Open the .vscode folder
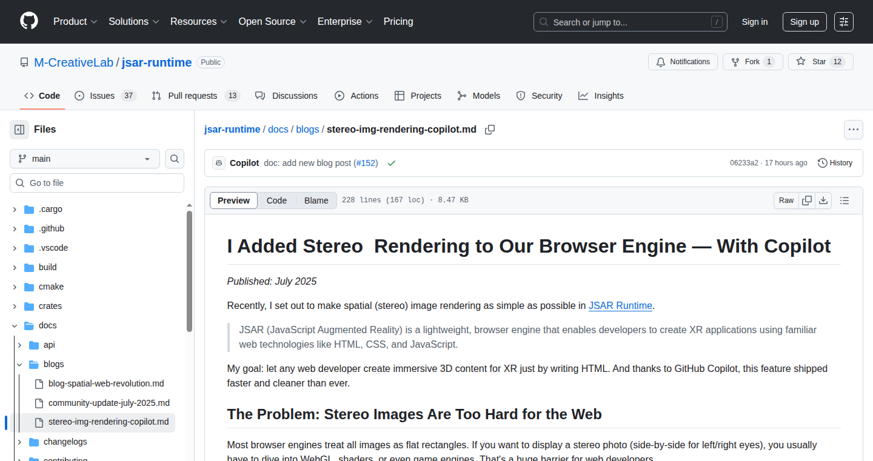The height and width of the screenshot is (461, 873). (53, 248)
